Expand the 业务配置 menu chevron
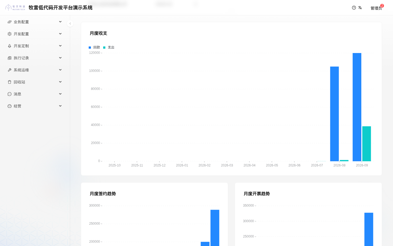 click(60, 22)
